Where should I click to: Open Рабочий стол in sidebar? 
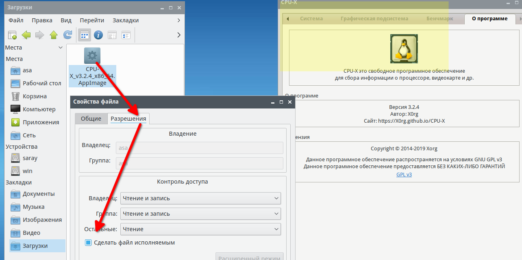(x=35, y=83)
